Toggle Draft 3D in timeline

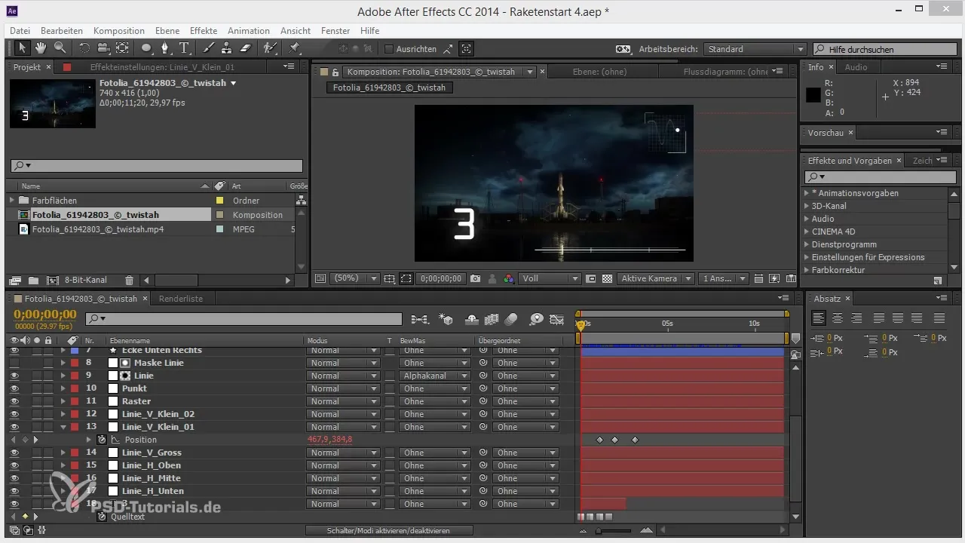coord(446,319)
